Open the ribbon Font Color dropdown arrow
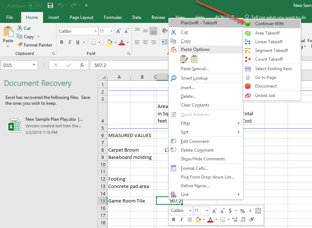 (128, 42)
